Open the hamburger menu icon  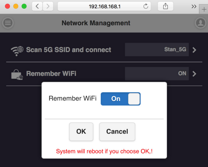[8, 23]
